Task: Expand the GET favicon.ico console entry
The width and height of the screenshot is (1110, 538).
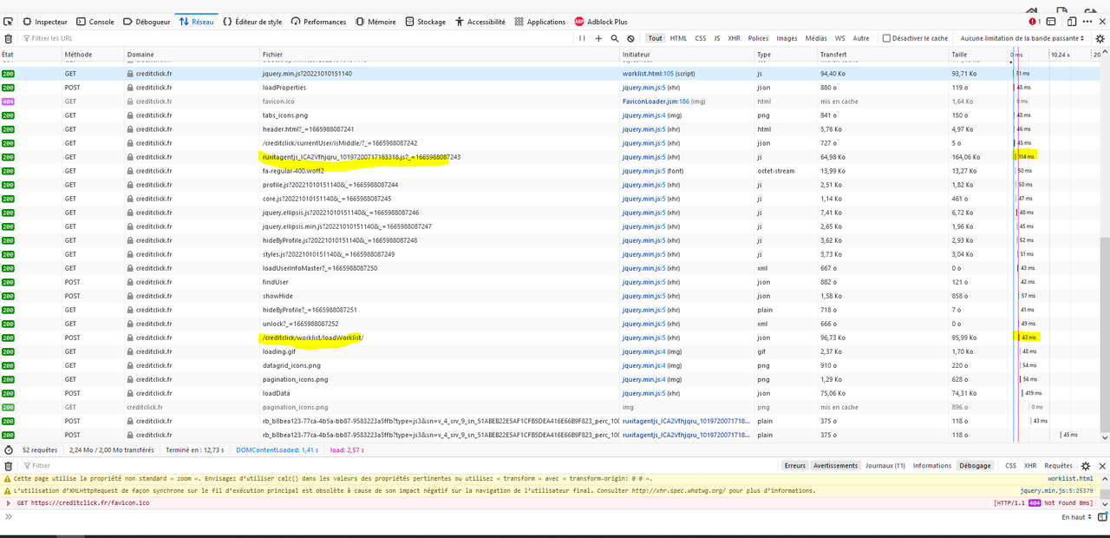Action: click(x=9, y=503)
